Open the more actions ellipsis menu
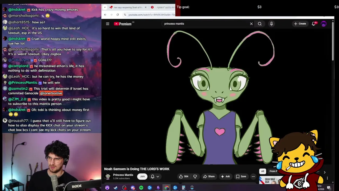 pyautogui.click(x=253, y=176)
